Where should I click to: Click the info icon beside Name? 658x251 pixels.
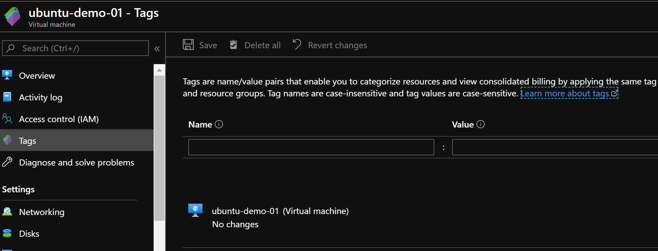coord(219,124)
